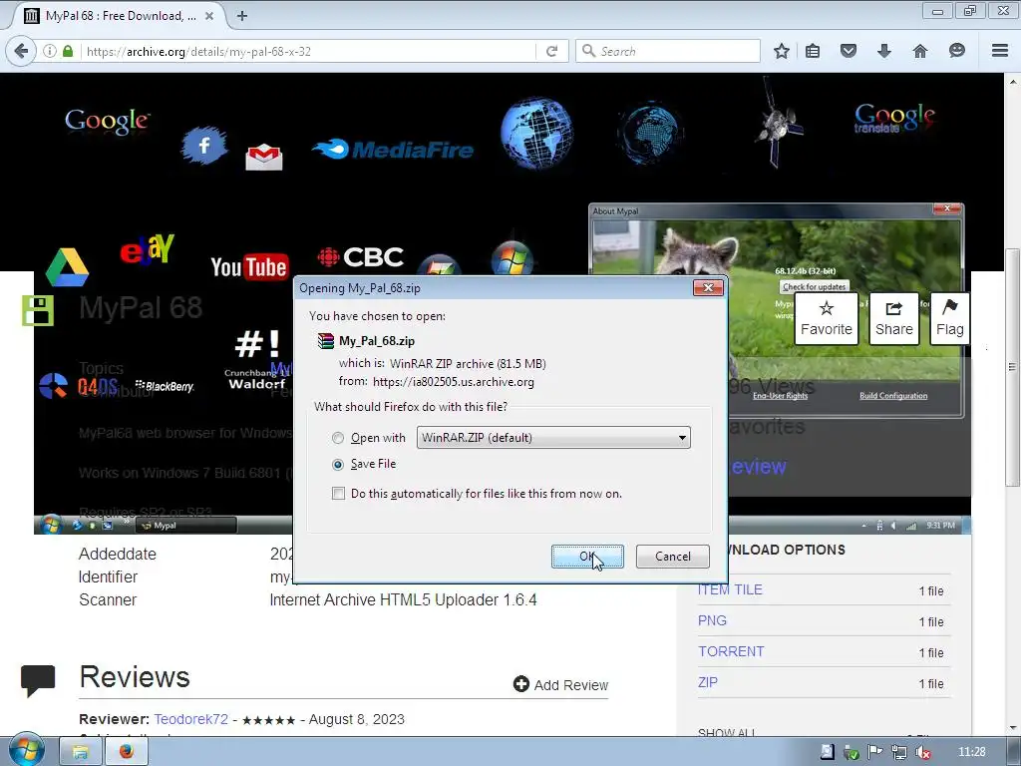Open the Windows Start button

[26, 750]
